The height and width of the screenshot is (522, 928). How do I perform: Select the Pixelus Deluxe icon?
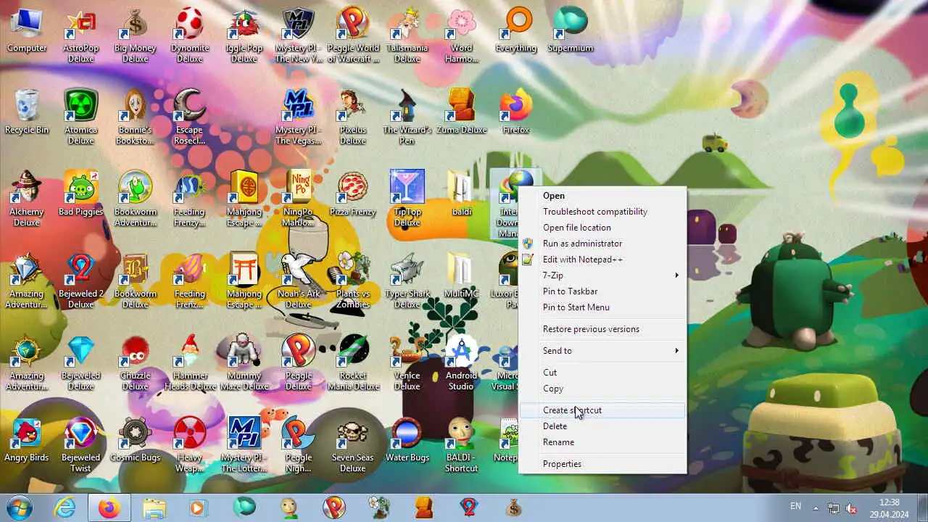click(x=353, y=117)
